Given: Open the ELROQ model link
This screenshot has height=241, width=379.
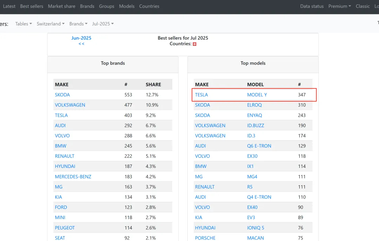Looking at the screenshot, I should pos(254,105).
